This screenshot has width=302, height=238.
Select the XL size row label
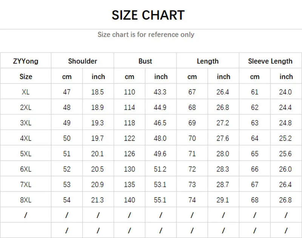pyautogui.click(x=26, y=92)
